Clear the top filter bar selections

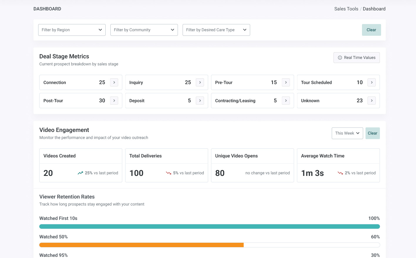(x=371, y=30)
